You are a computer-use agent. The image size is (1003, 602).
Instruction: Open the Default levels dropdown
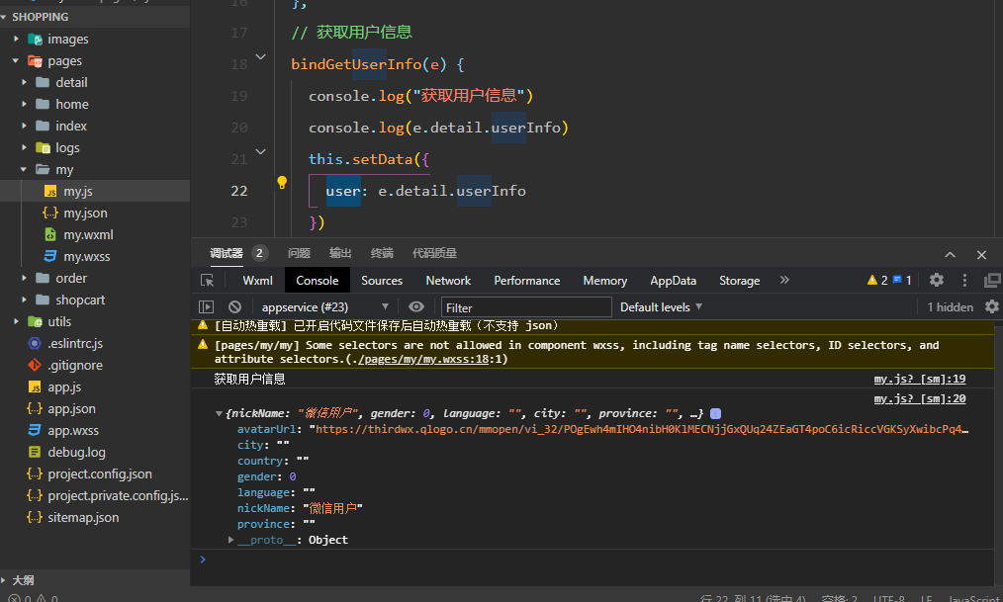[x=662, y=307]
